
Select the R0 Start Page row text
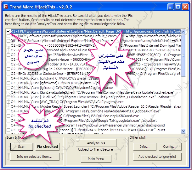tap(96, 41)
